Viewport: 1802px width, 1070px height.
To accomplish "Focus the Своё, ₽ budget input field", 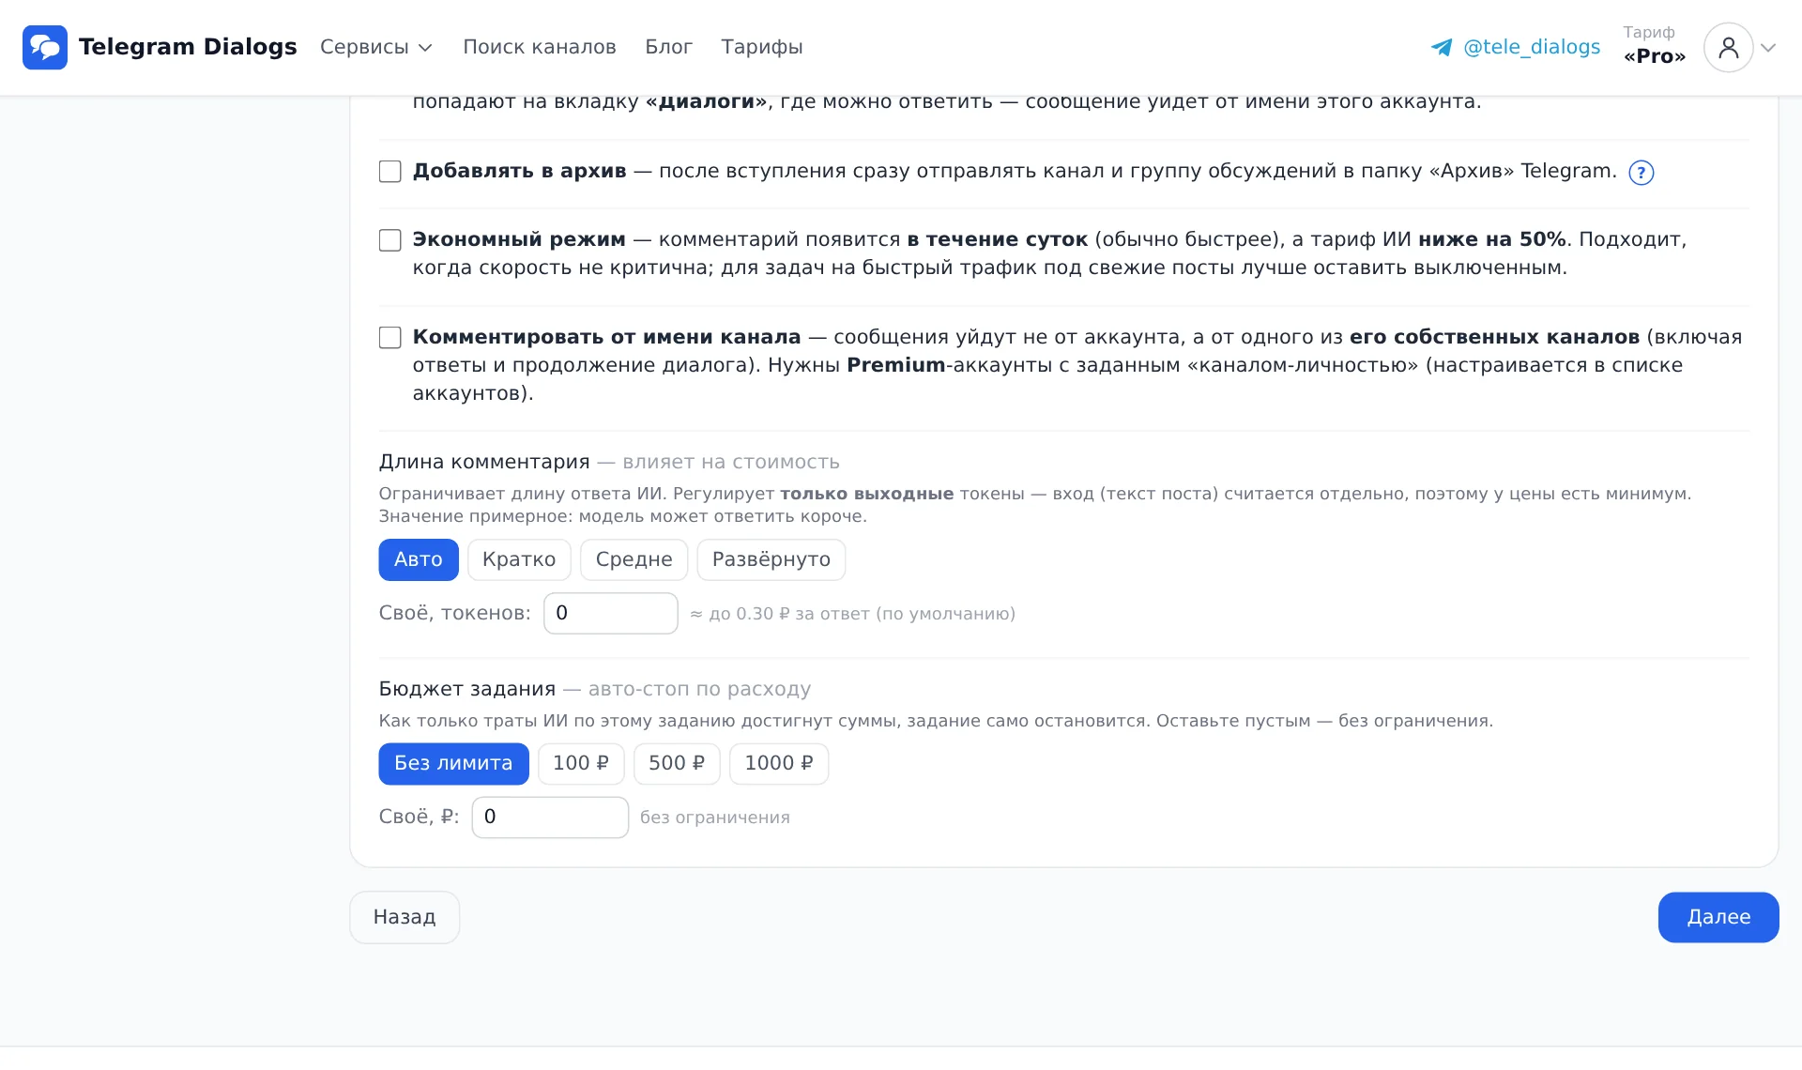I will (550, 818).
